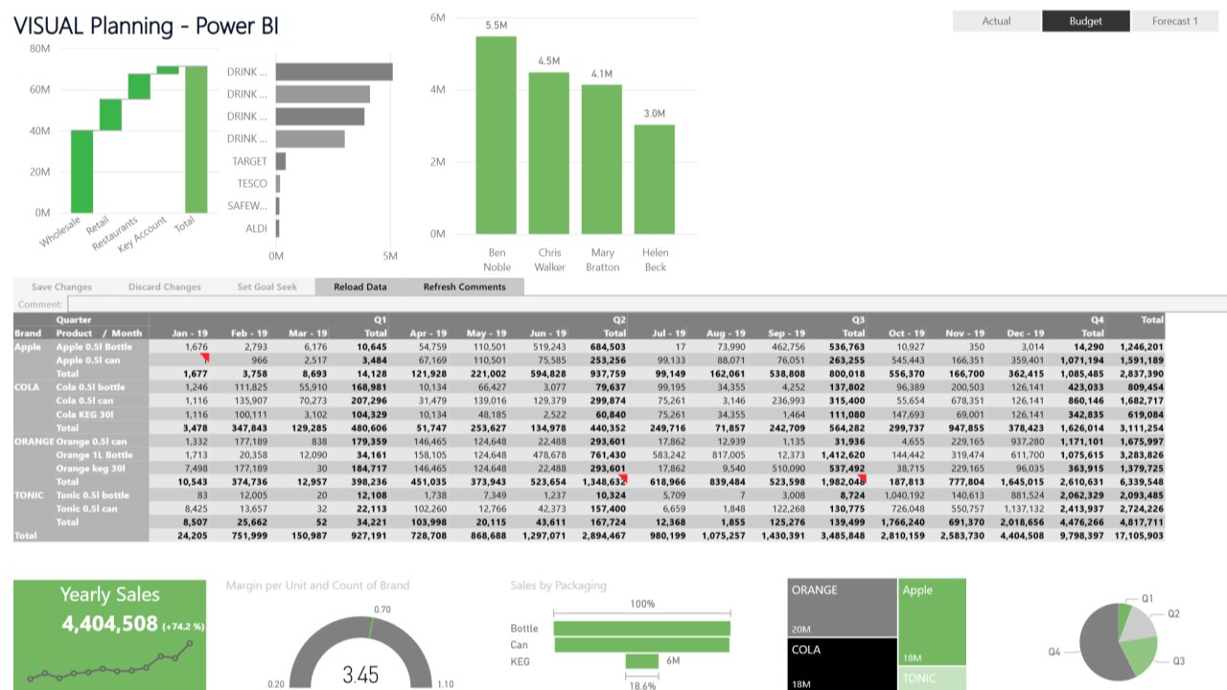Click the 9,798,397 Q4 total cell
Image resolution: width=1227 pixels, height=690 pixels.
1081,535
